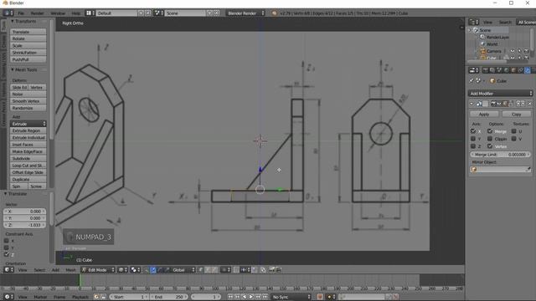The width and height of the screenshot is (536, 301).
Task: Open the timeline Marker menu
Action: click(40, 297)
